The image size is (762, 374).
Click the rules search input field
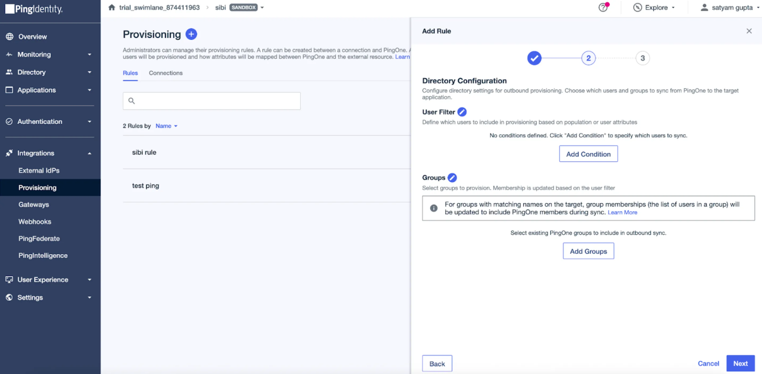tap(212, 101)
